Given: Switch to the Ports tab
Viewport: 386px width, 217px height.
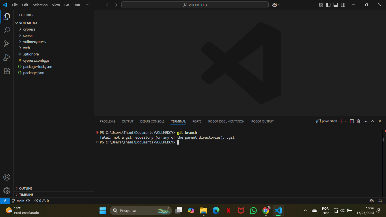Looking at the screenshot, I should tap(197, 121).
